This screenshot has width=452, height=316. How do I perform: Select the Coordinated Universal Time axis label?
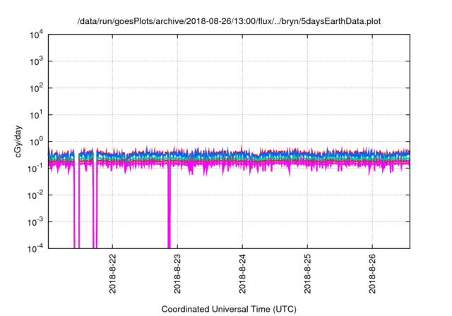[x=229, y=309]
